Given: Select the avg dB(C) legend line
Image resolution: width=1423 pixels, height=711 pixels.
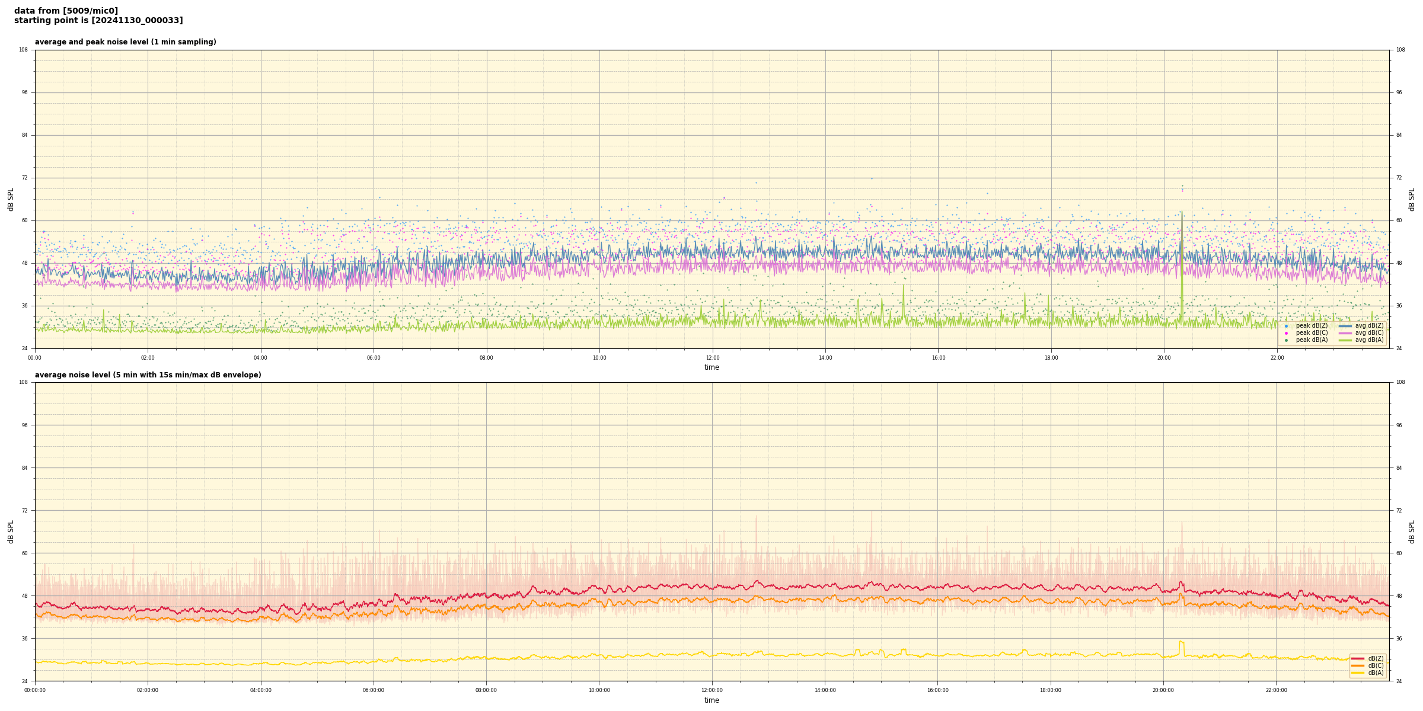Looking at the screenshot, I should point(1345,333).
